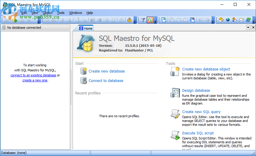The image size is (256, 156).
Task: Click the greyed-out calculator-like icon in toolbar
Action: click(121, 20)
